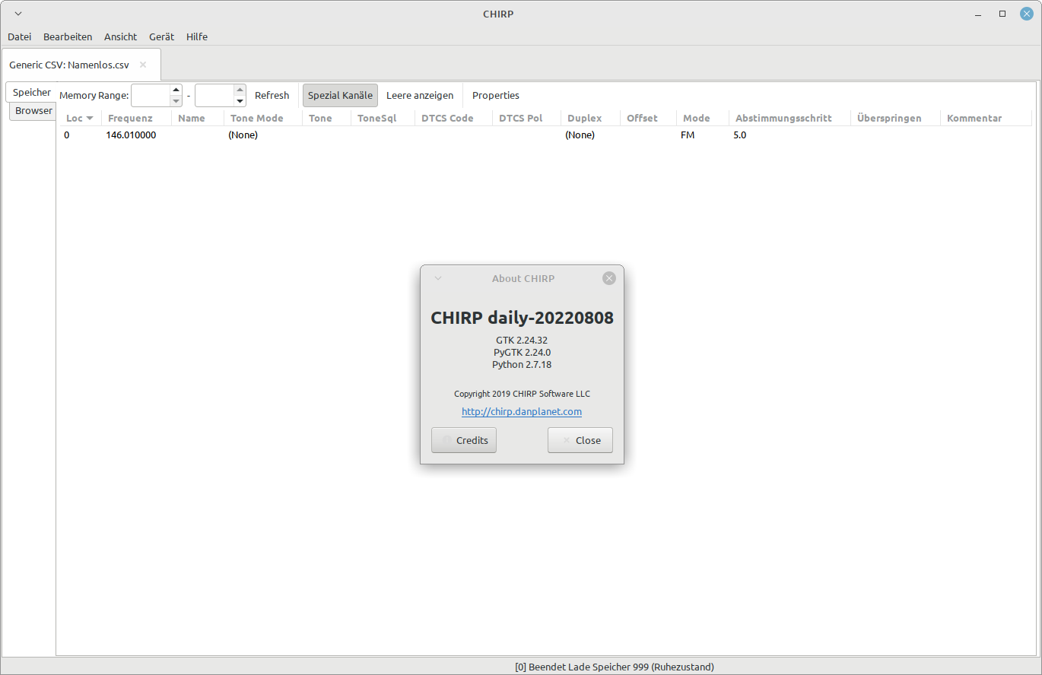Click the Copyright 2019 CHIRP Software LLC text
This screenshot has width=1042, height=675.
coord(522,394)
